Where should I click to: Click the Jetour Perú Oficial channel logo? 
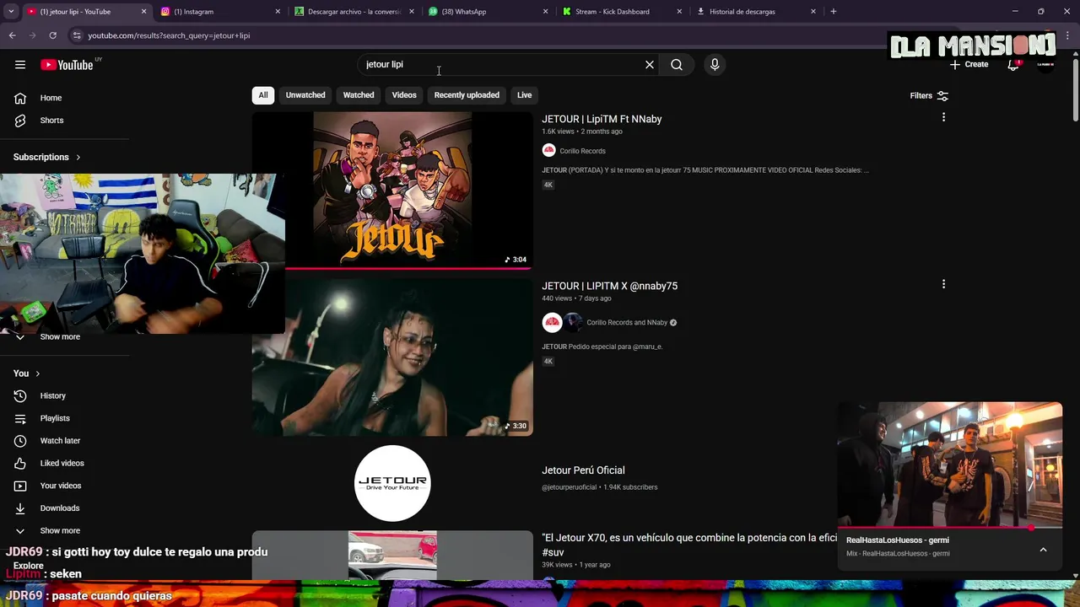pyautogui.click(x=392, y=483)
